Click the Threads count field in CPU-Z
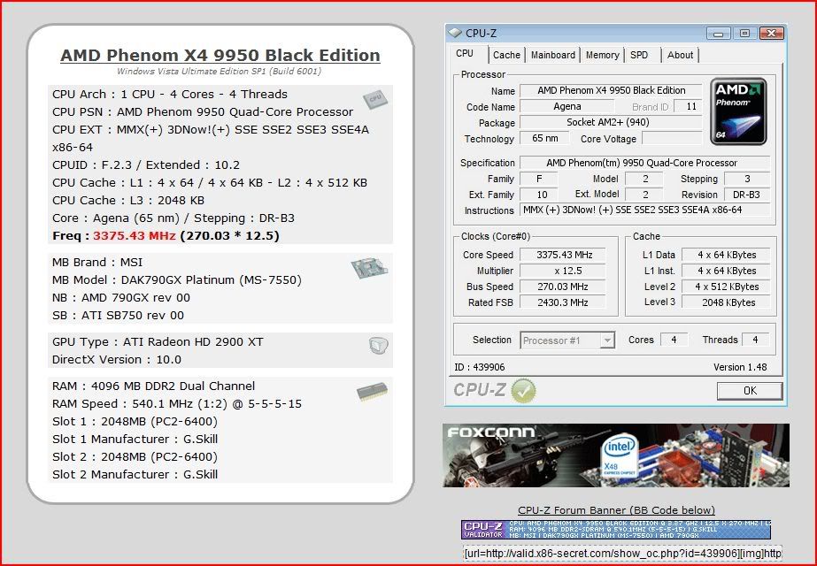This screenshot has height=566, width=817. pos(755,340)
